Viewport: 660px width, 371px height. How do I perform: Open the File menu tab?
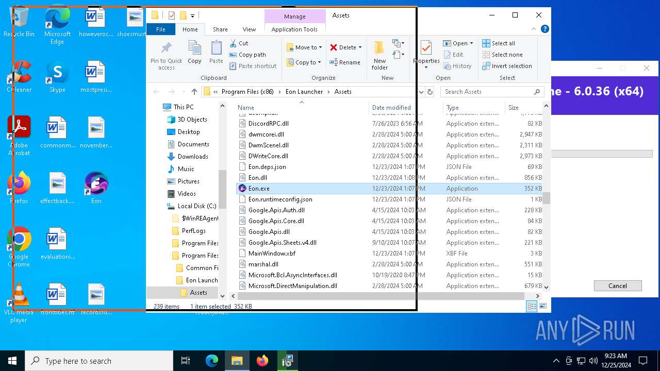pyautogui.click(x=161, y=29)
